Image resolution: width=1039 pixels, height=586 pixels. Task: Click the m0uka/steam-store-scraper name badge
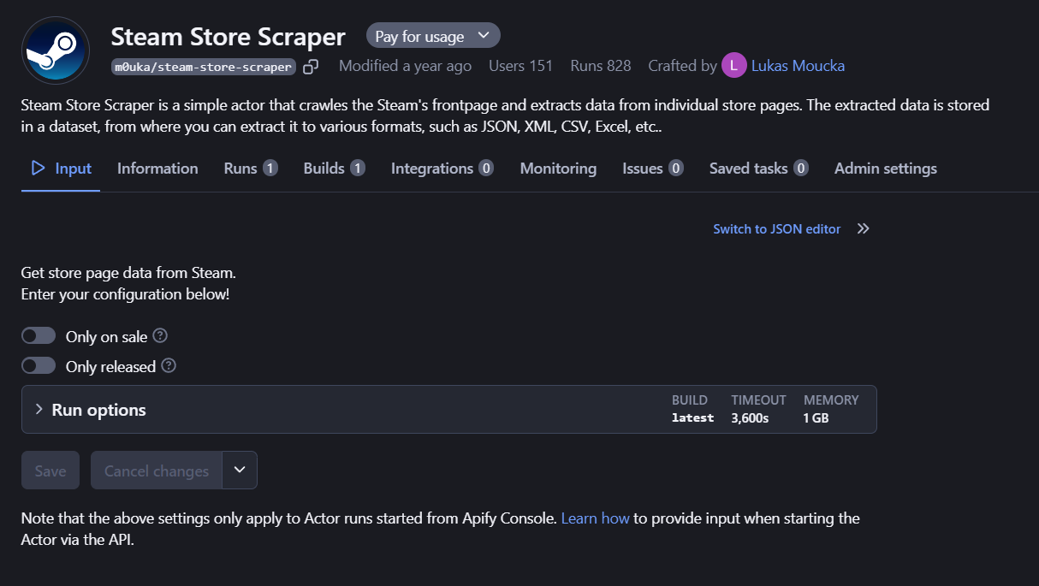click(203, 66)
